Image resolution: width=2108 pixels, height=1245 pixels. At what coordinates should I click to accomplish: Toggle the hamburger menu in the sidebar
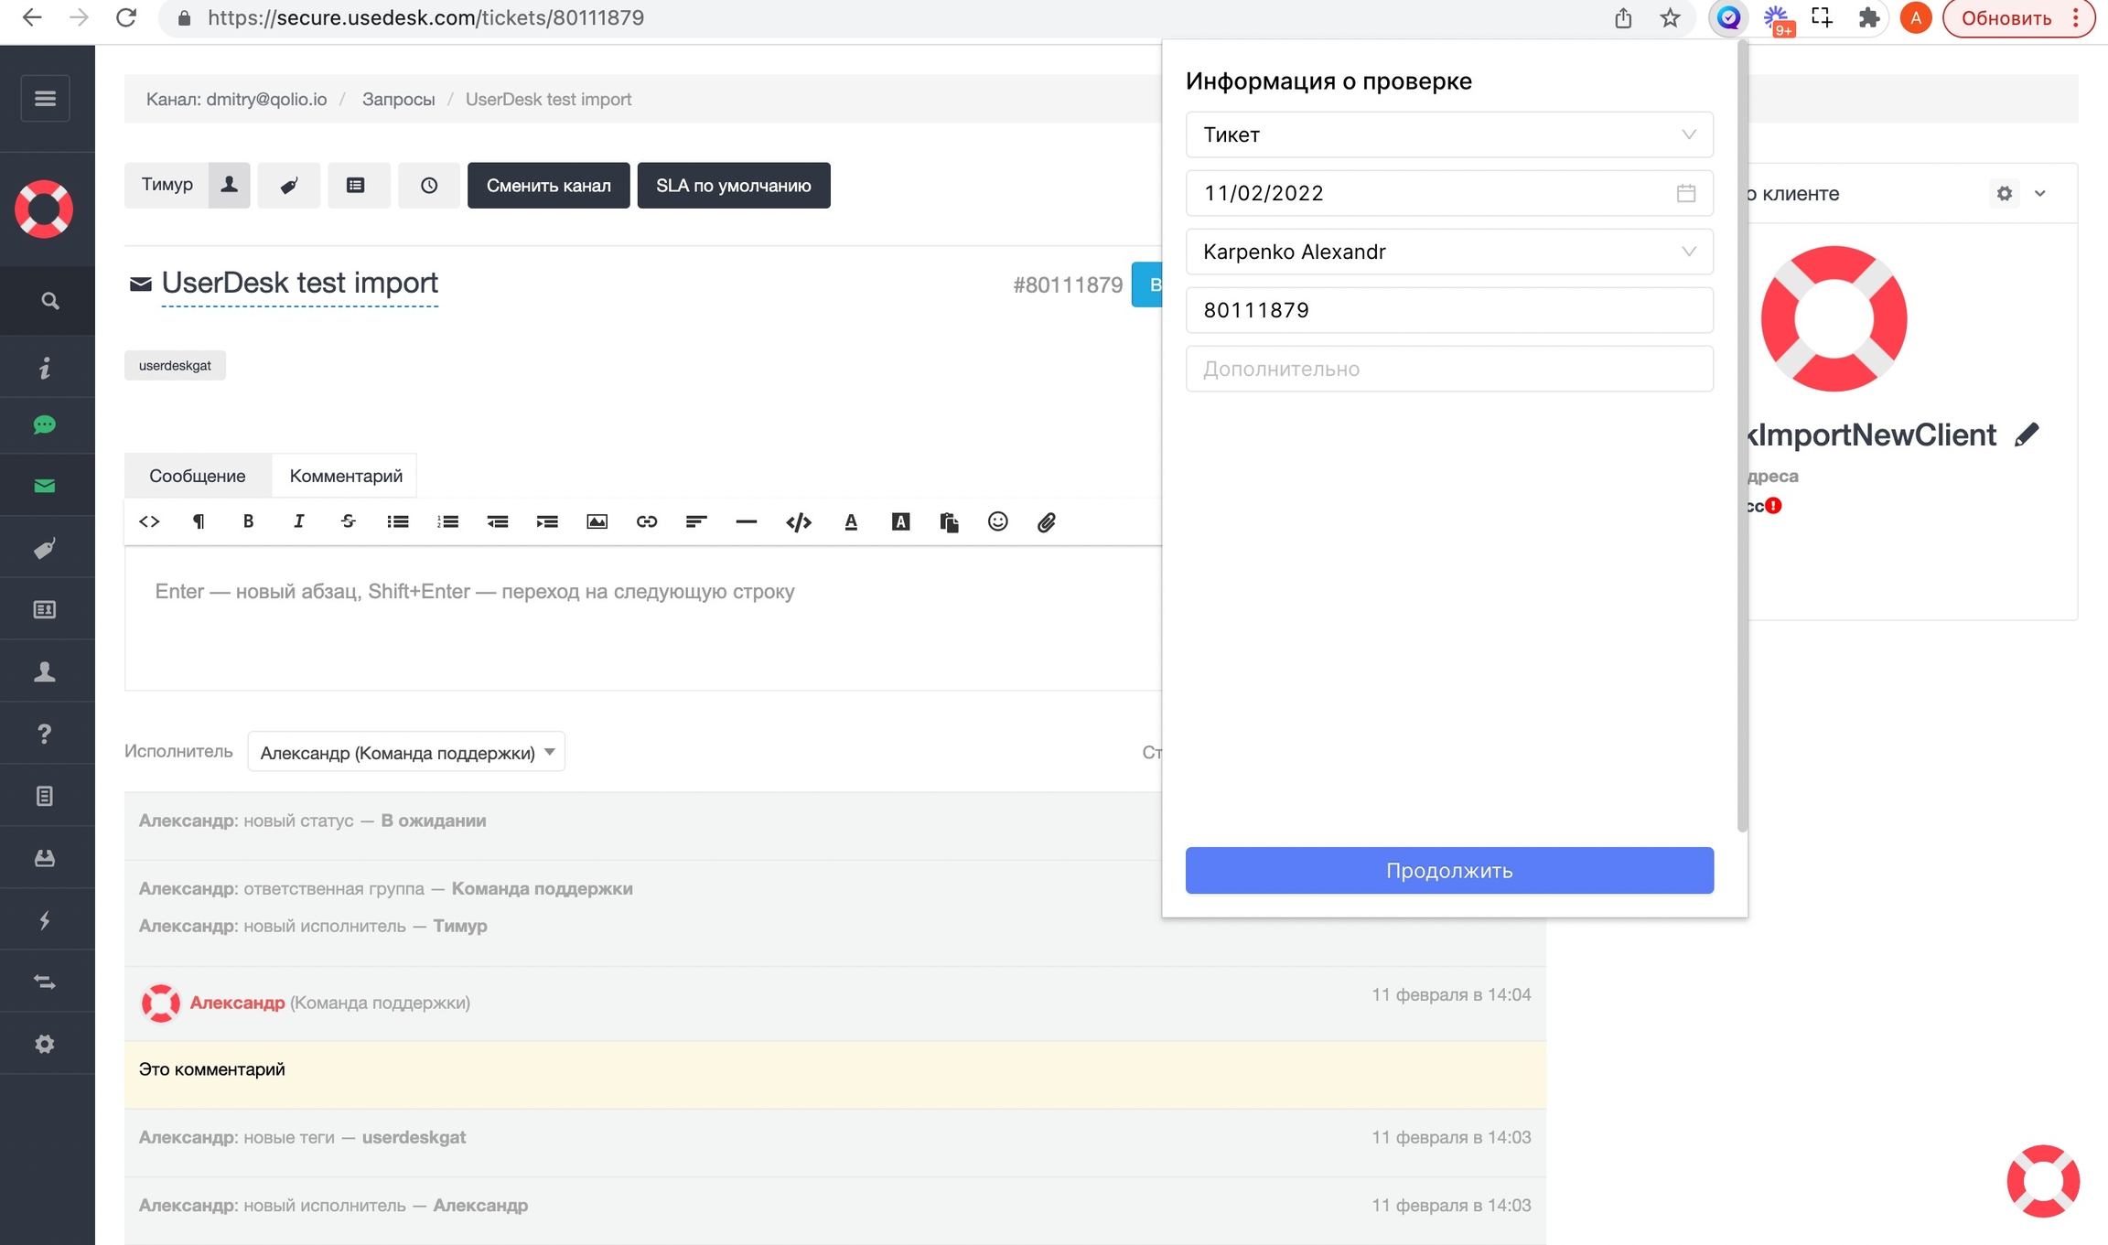click(45, 98)
